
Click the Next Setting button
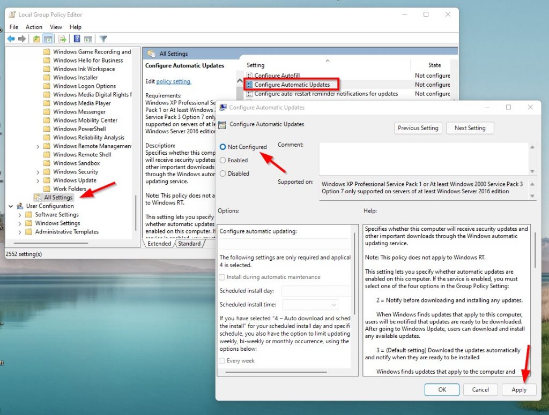coord(470,128)
